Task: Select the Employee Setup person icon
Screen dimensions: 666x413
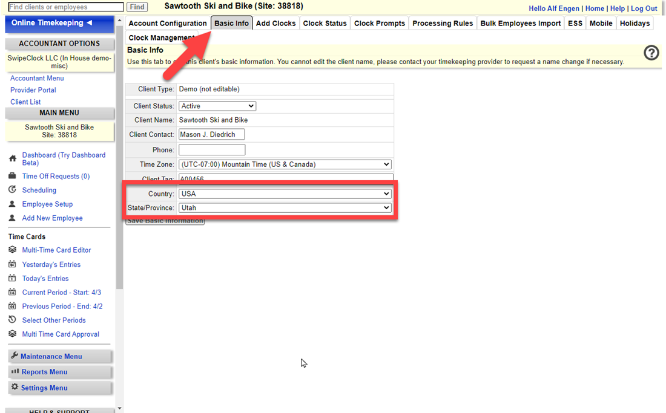Action: (13, 204)
